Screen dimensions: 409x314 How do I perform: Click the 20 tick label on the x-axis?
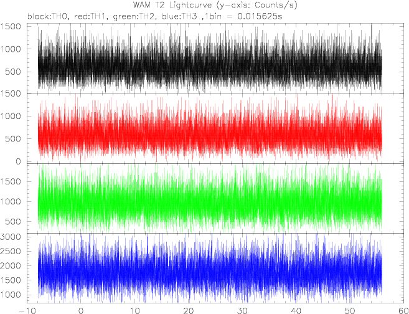click(x=189, y=311)
